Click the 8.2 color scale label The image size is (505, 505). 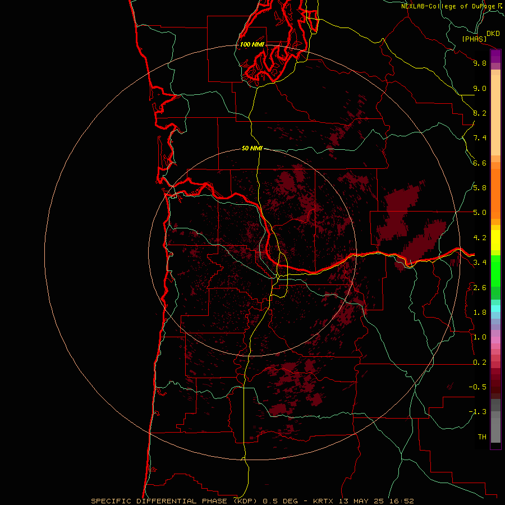click(480, 113)
